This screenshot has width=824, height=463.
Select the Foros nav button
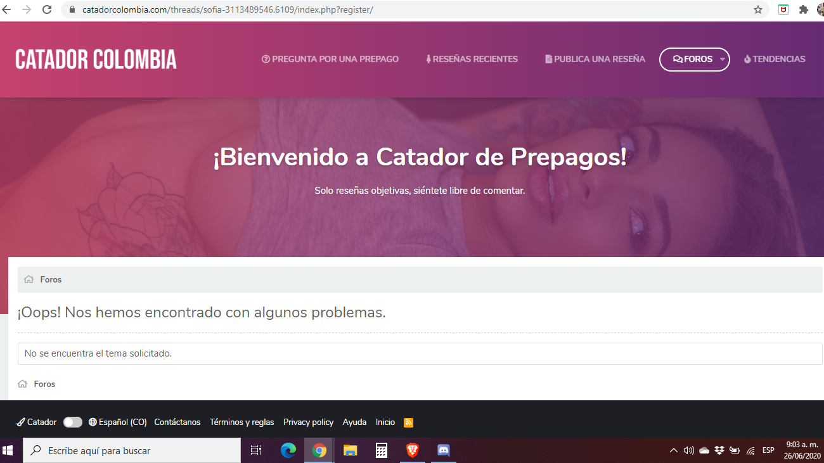693,59
